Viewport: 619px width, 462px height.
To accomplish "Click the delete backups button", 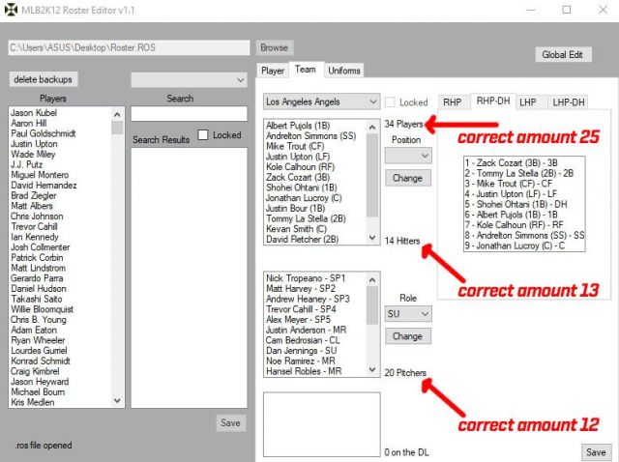I will click(43, 79).
